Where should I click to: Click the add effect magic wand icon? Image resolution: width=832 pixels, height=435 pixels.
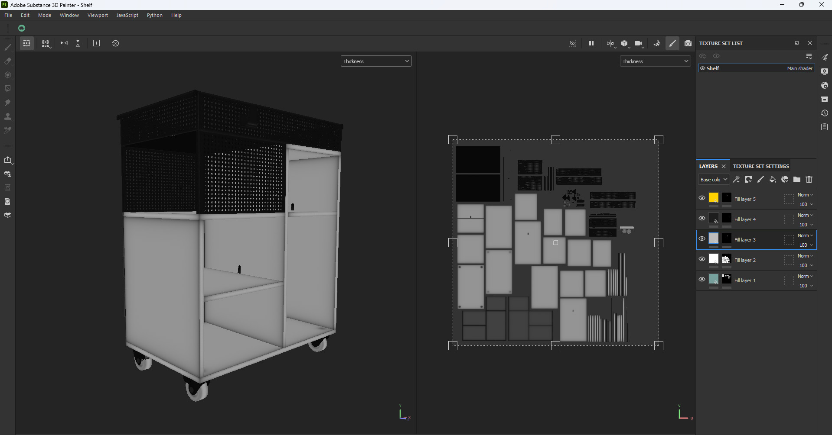point(736,179)
